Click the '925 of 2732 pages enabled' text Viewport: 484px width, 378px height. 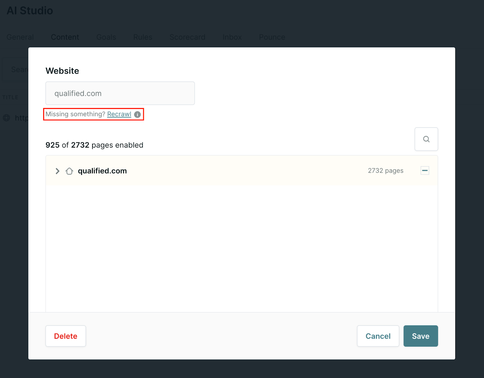(x=94, y=145)
